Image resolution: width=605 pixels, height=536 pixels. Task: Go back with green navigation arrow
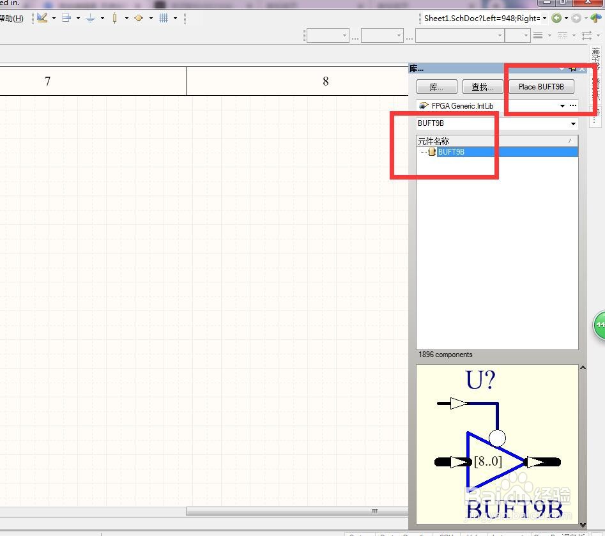click(x=556, y=18)
